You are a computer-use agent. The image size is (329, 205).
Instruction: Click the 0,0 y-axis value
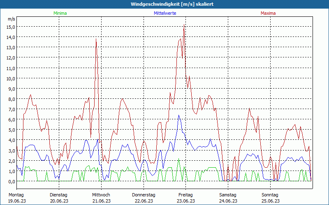point(12,182)
